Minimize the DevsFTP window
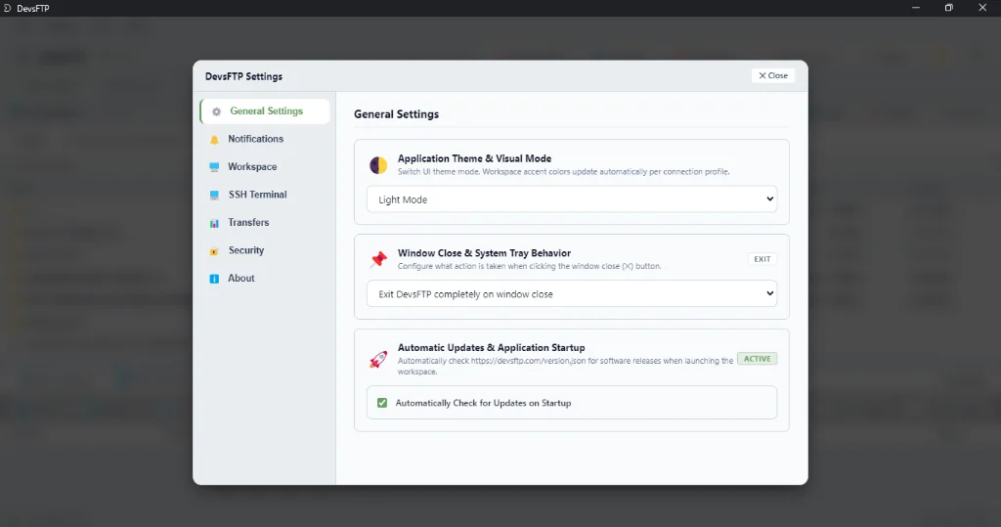The height and width of the screenshot is (527, 1001). [x=916, y=8]
